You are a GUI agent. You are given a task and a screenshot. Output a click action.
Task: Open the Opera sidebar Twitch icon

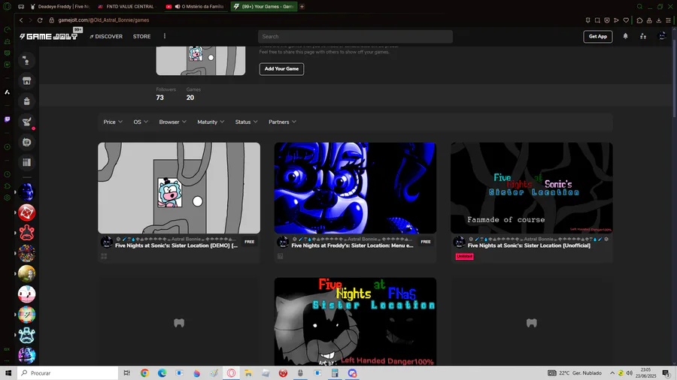coord(8,119)
